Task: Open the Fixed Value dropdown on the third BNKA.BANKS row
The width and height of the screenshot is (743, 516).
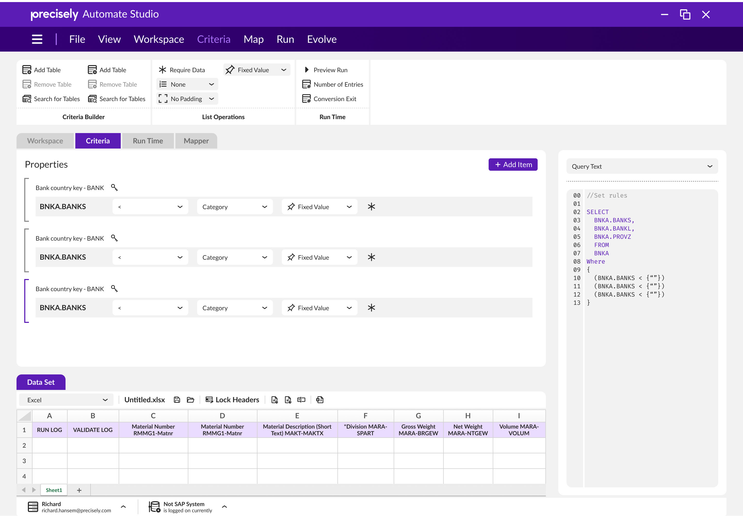Action: tap(320, 308)
